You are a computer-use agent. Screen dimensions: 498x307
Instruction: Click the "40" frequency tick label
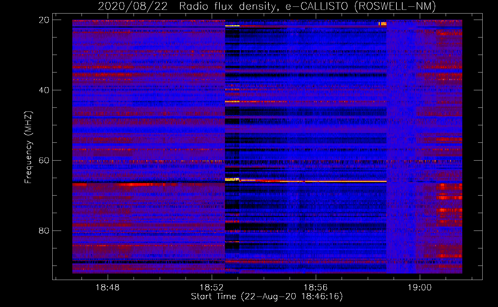coord(44,90)
